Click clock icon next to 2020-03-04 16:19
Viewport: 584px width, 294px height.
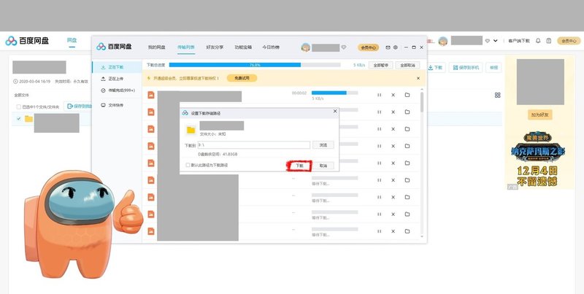click(x=15, y=81)
